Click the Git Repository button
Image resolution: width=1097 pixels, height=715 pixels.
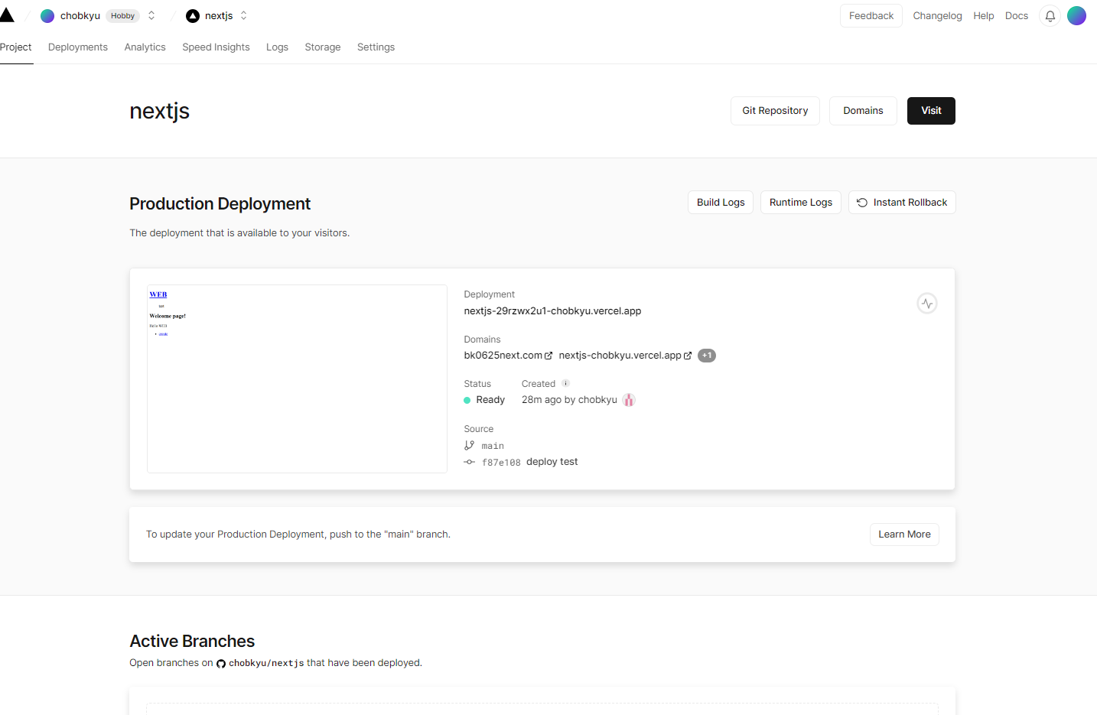coord(775,111)
